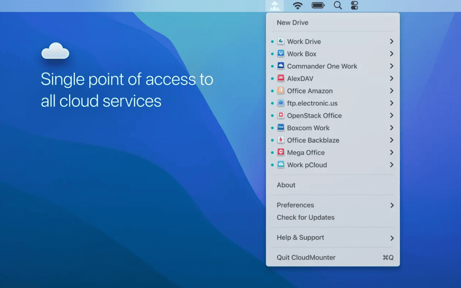Click the Mega icon beside Mega Office

pos(281,153)
